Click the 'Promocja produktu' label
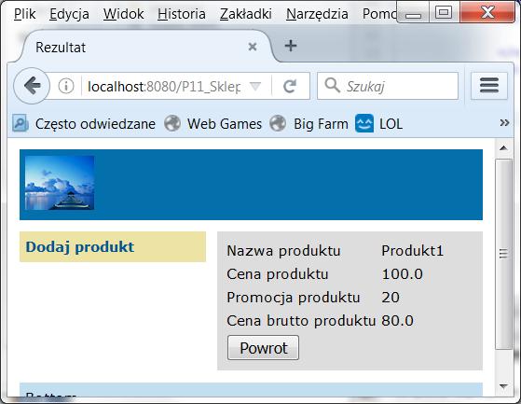 [294, 298]
